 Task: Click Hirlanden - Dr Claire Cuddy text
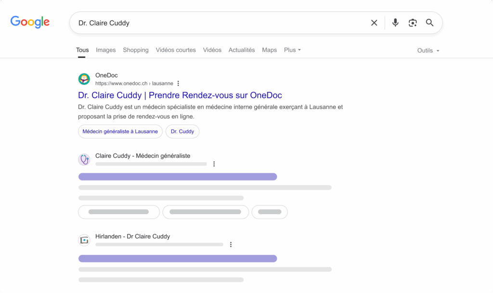(x=133, y=237)
